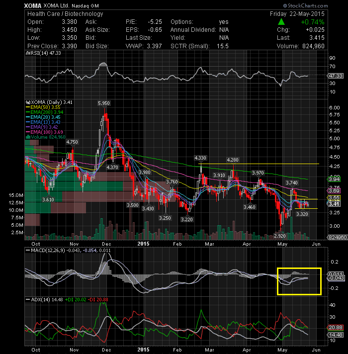Image resolution: width=348 pixels, height=354 pixels.
Task: Click the 3.460 price annotation
Action: [x=250, y=207]
